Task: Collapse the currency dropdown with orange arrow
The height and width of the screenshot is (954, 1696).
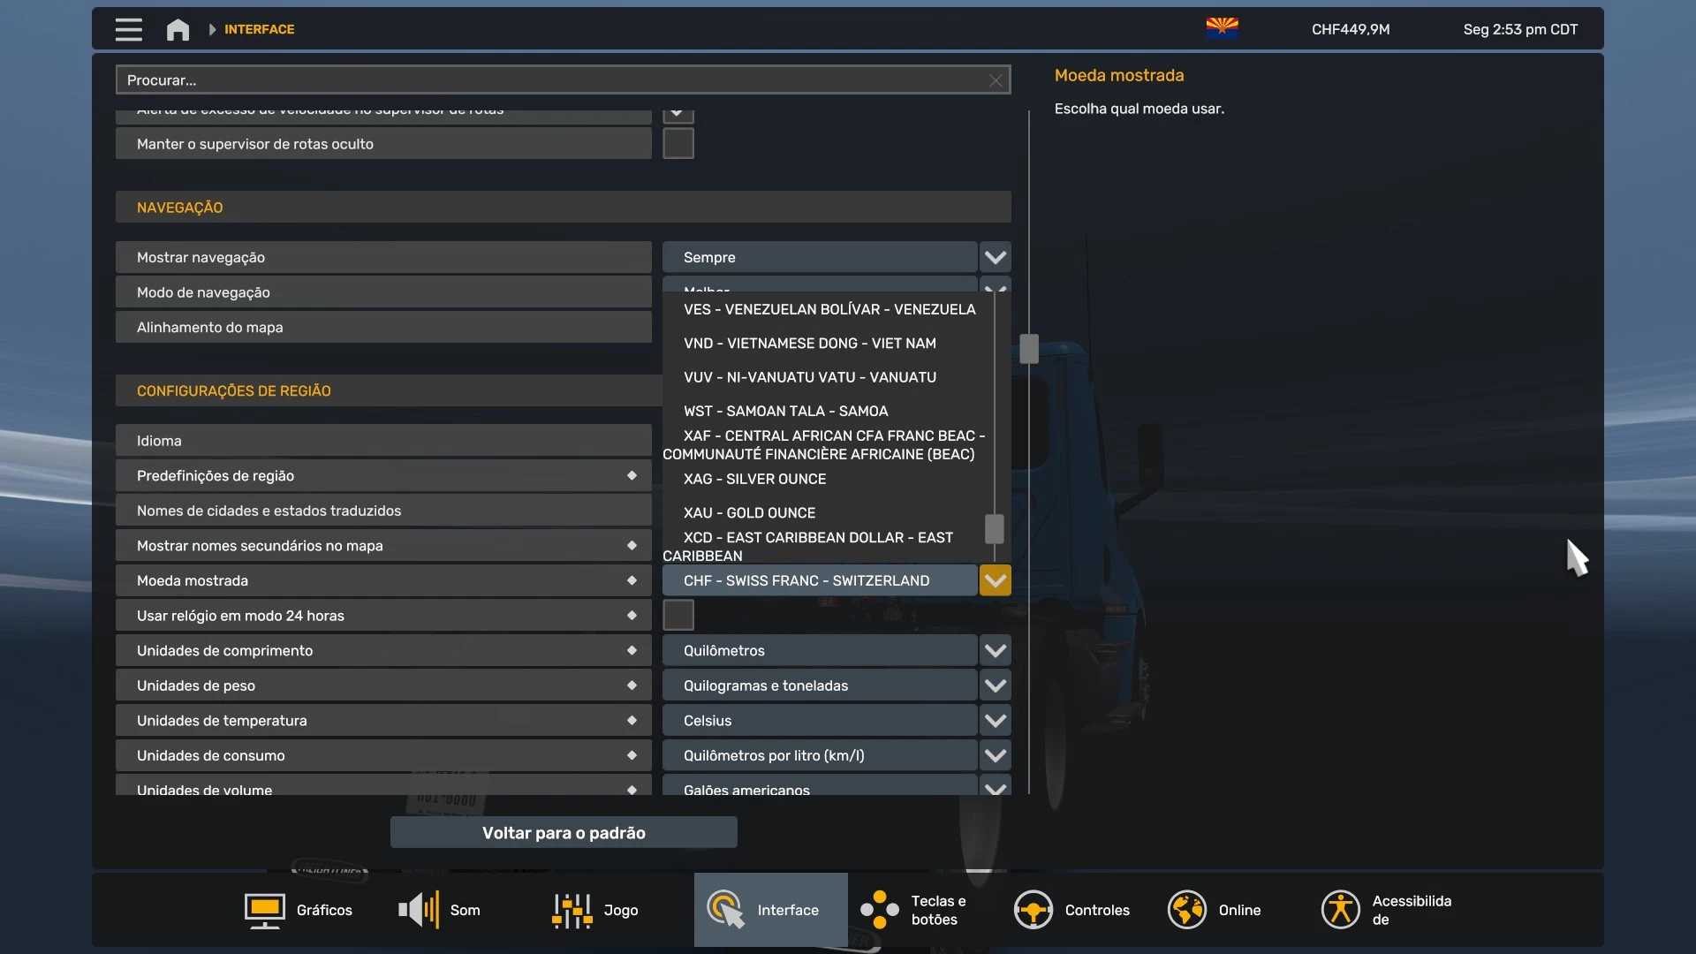Action: point(995,580)
